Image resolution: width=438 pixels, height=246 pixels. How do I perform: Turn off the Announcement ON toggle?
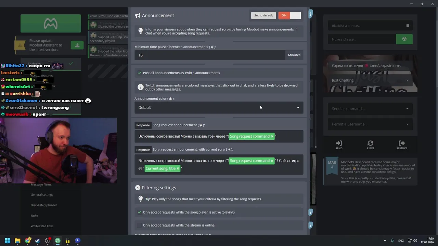289,15
